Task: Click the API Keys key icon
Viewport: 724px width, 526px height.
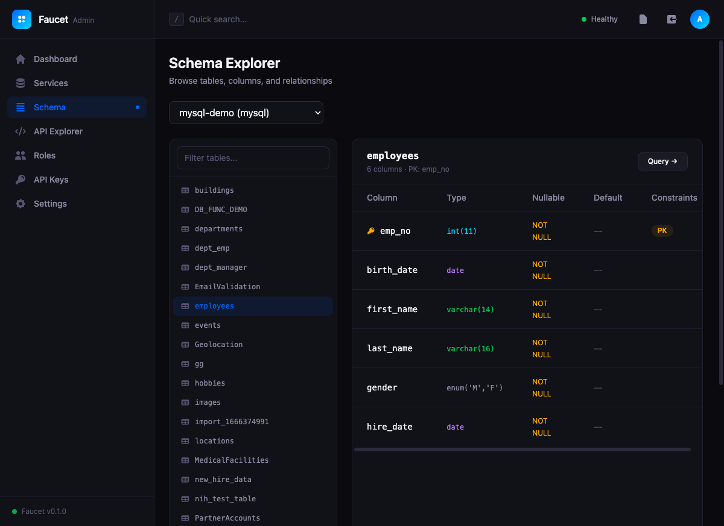Action: [21, 180]
